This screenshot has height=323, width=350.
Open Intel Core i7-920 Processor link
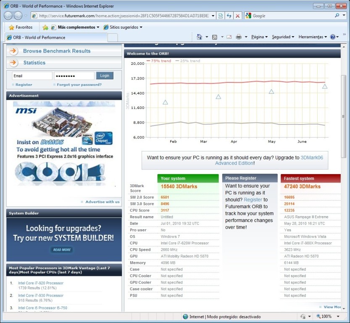tap(41, 283)
